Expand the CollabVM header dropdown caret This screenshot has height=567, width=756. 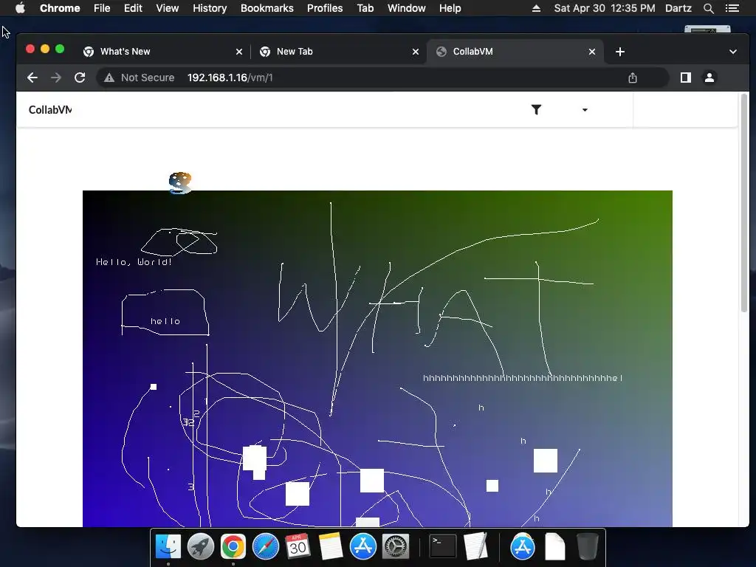click(585, 110)
